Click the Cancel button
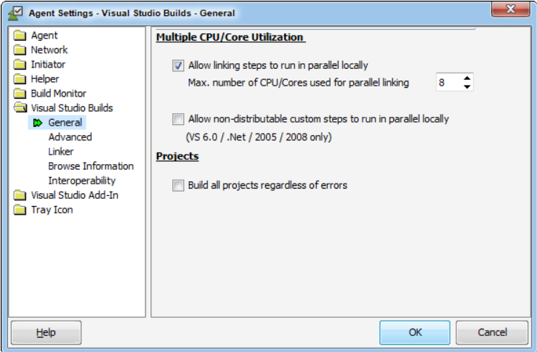This screenshot has height=352, width=537. (x=492, y=332)
